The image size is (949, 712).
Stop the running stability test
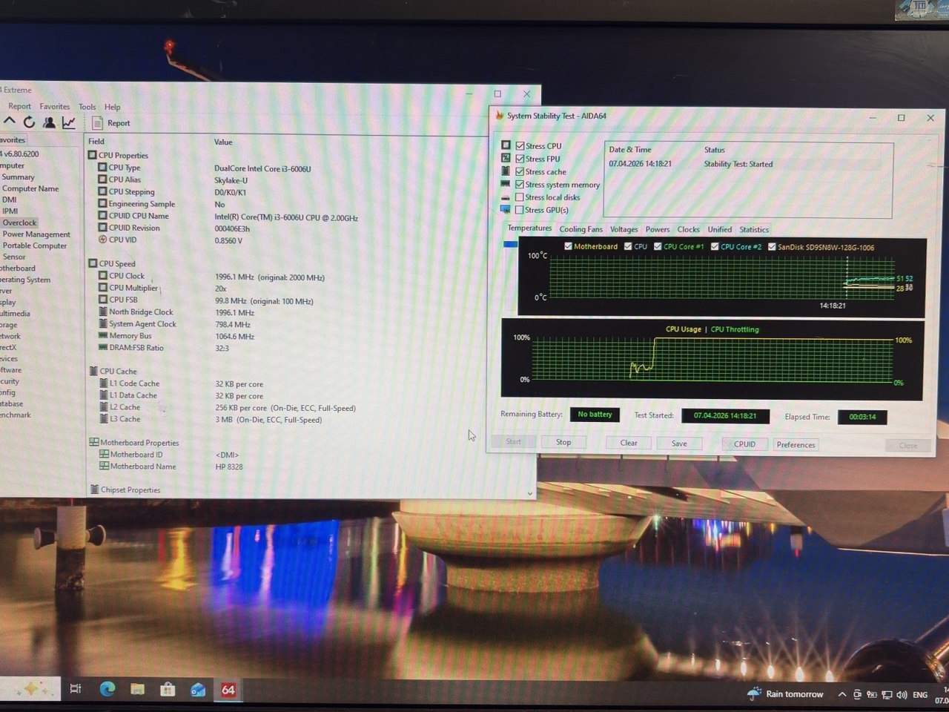(563, 443)
